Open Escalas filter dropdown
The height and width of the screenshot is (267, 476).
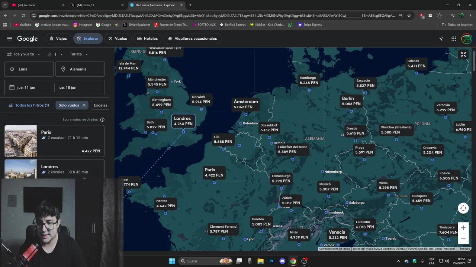100,105
